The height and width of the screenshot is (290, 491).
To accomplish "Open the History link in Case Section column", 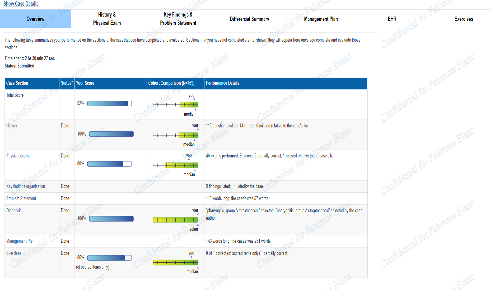I will 12,126.
